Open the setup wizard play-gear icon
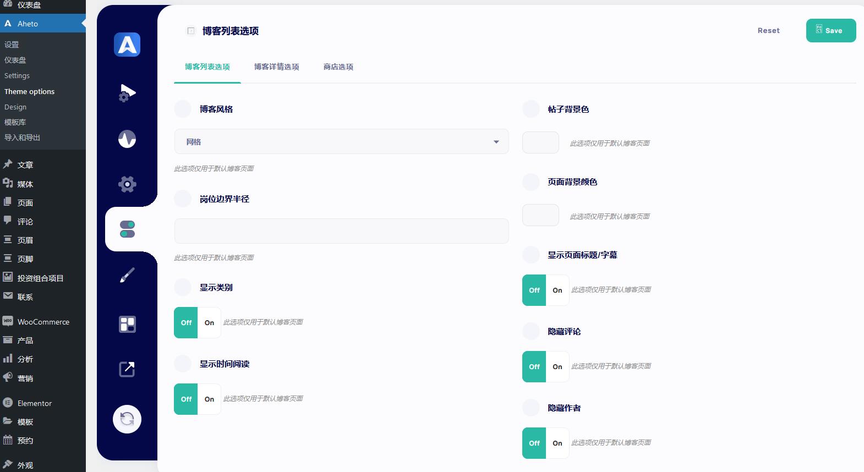 [x=127, y=92]
